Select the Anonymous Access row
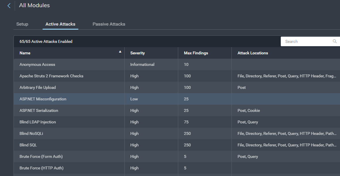This screenshot has height=176, width=340. pos(37,64)
